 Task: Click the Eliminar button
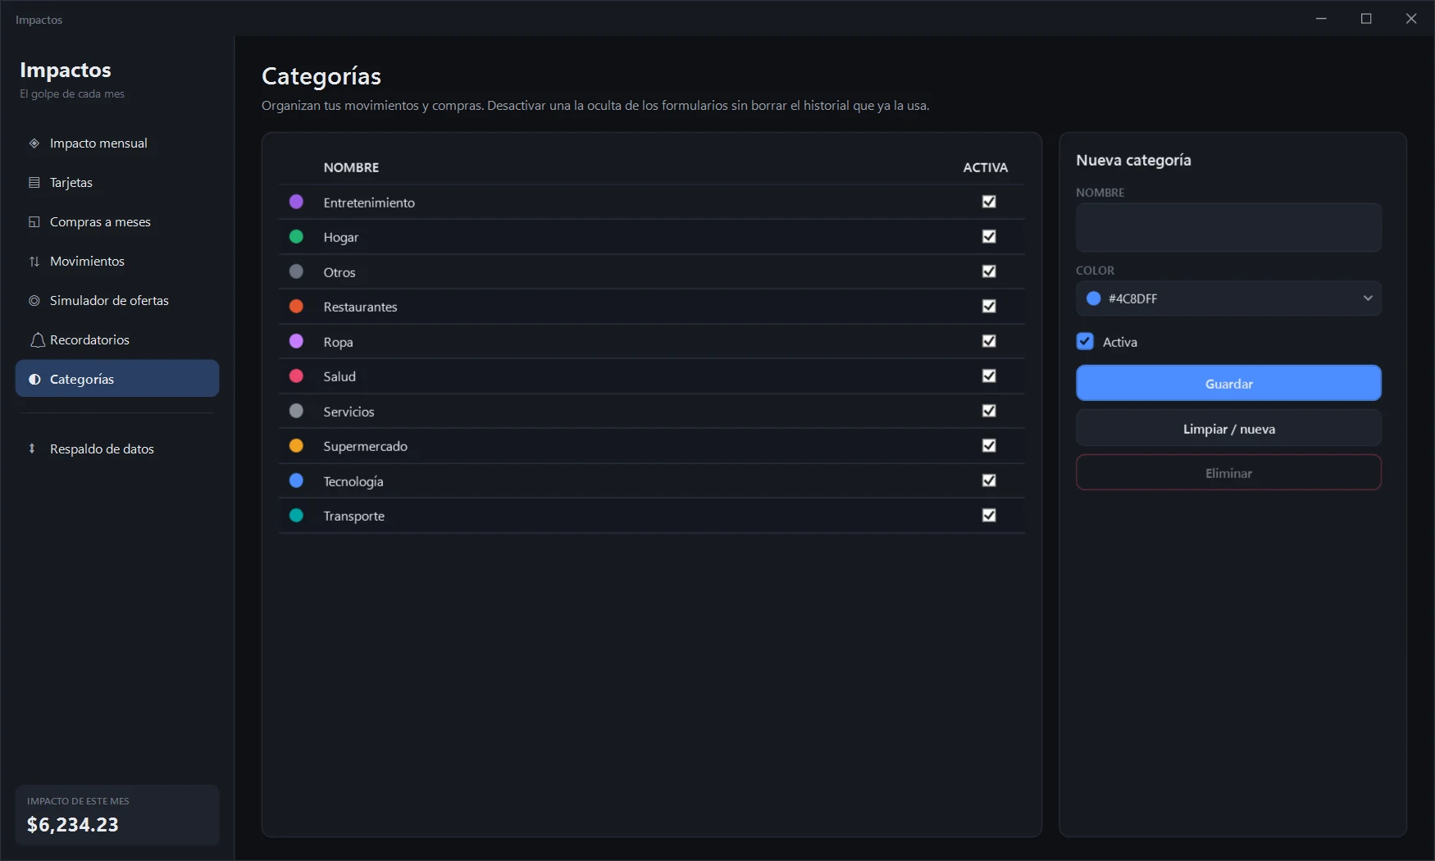tap(1228, 473)
